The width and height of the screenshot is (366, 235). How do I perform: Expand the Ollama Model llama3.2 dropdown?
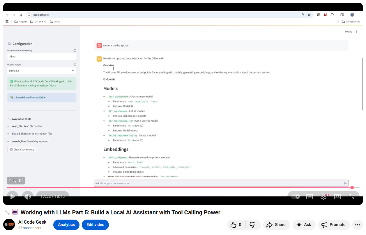(42, 71)
